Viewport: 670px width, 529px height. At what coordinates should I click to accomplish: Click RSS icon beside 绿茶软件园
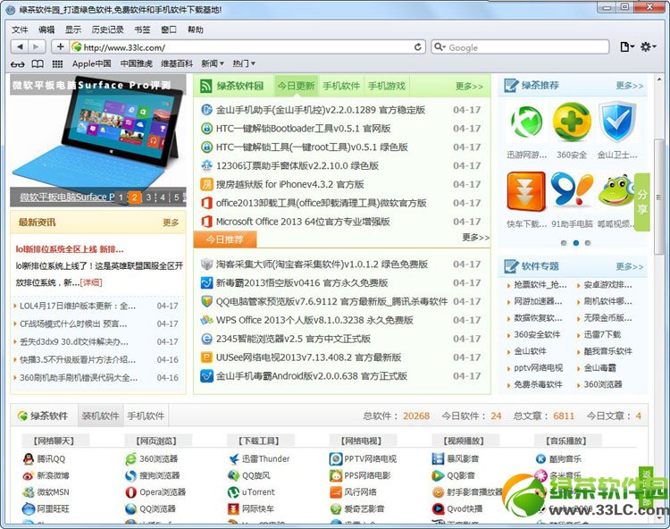[206, 87]
